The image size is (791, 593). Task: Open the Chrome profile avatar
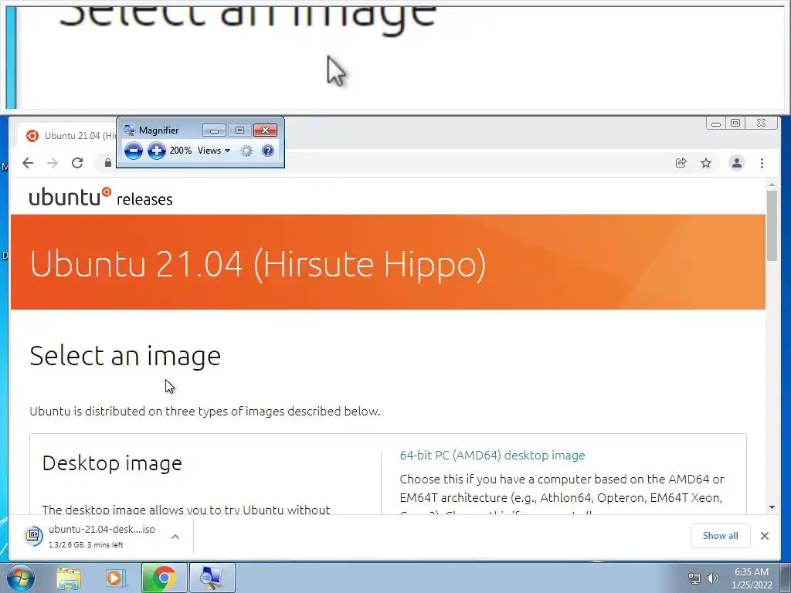(x=737, y=163)
